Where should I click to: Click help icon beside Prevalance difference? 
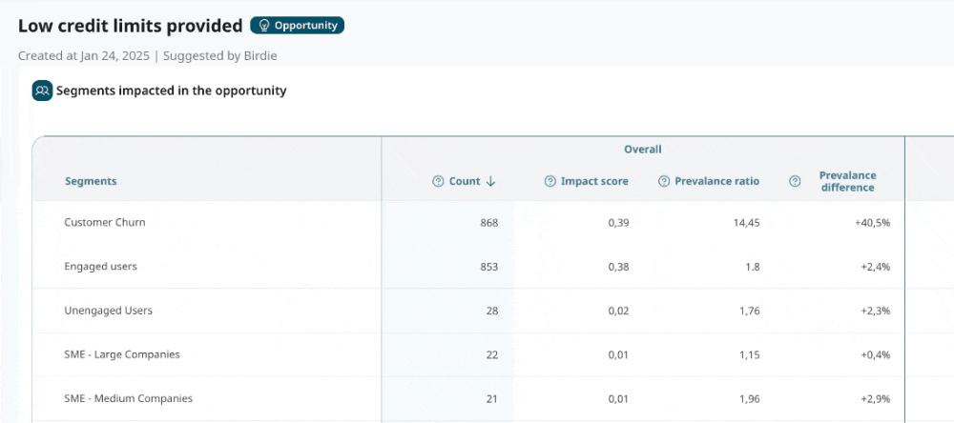point(795,182)
